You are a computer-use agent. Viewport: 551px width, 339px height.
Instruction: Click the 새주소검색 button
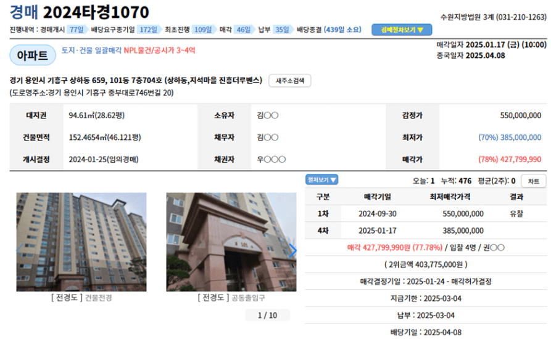click(x=289, y=81)
